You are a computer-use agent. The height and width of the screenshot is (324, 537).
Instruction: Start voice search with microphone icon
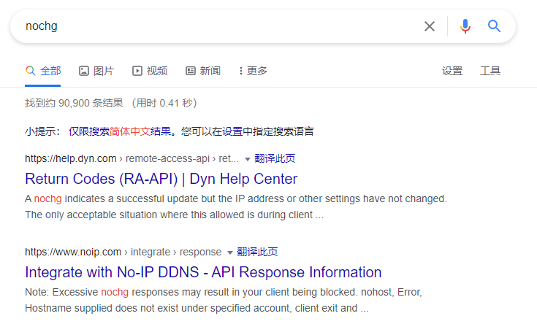click(x=465, y=26)
